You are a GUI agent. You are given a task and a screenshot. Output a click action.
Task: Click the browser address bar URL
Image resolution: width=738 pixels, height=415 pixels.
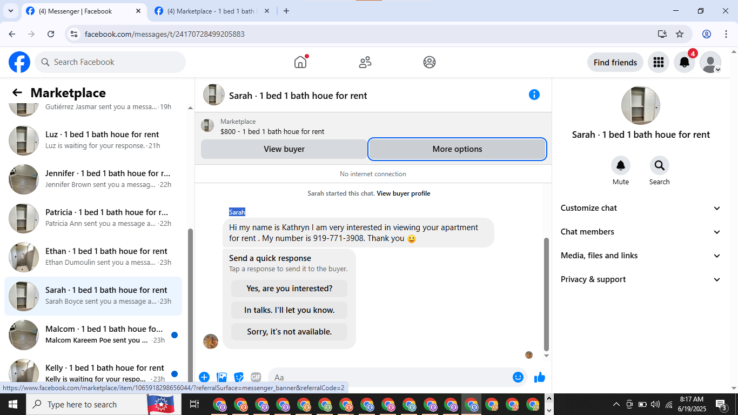coord(165,34)
